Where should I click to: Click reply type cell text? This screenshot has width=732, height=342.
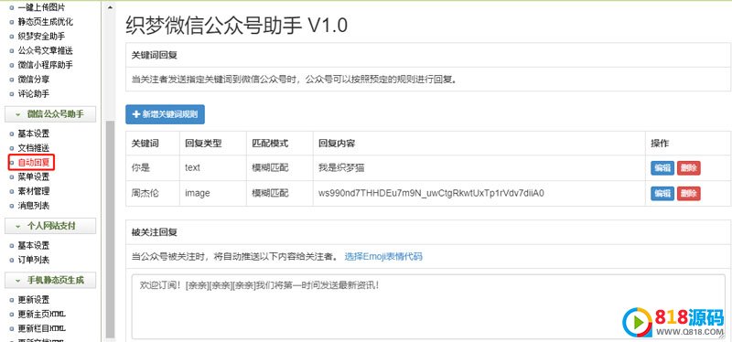pyautogui.click(x=192, y=168)
